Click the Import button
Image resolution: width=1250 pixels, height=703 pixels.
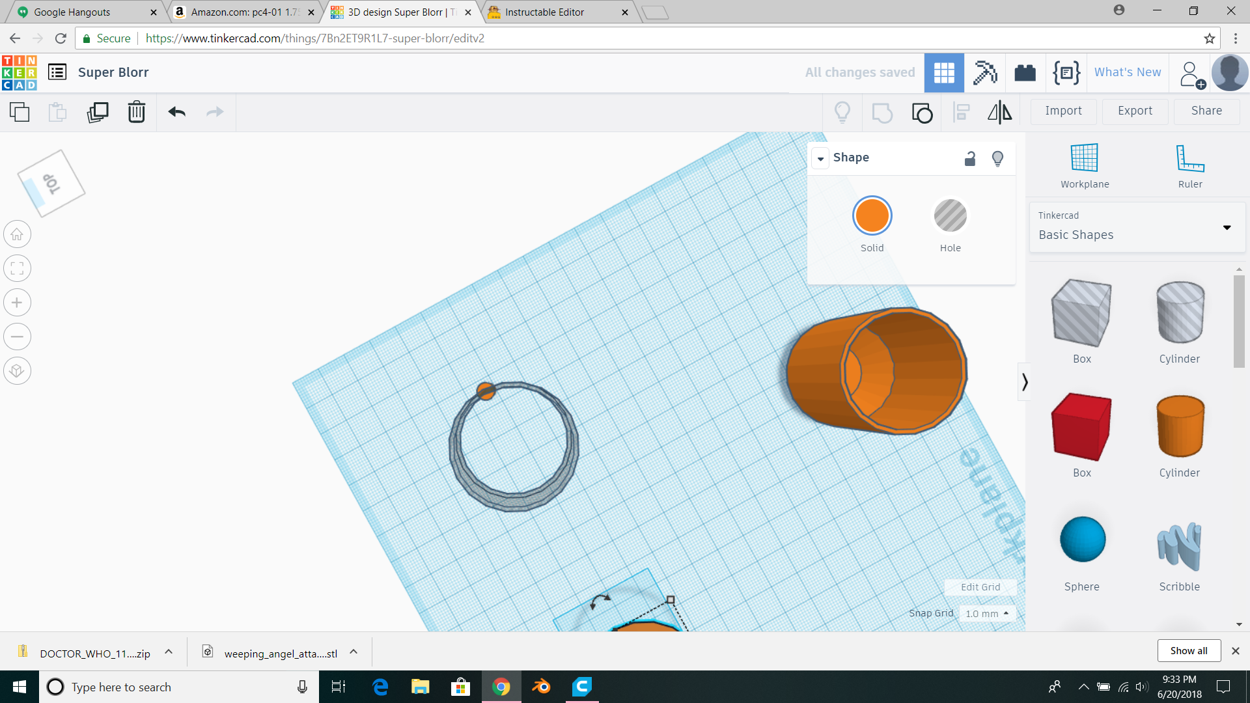pyautogui.click(x=1063, y=111)
